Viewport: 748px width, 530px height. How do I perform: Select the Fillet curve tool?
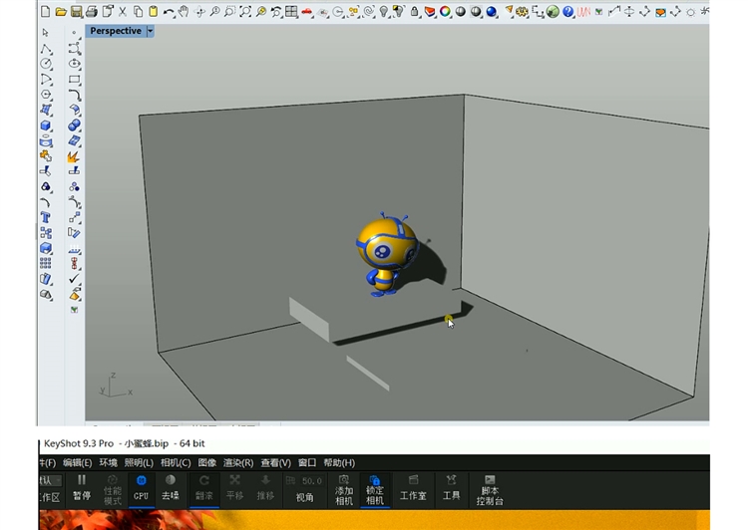coord(74,95)
